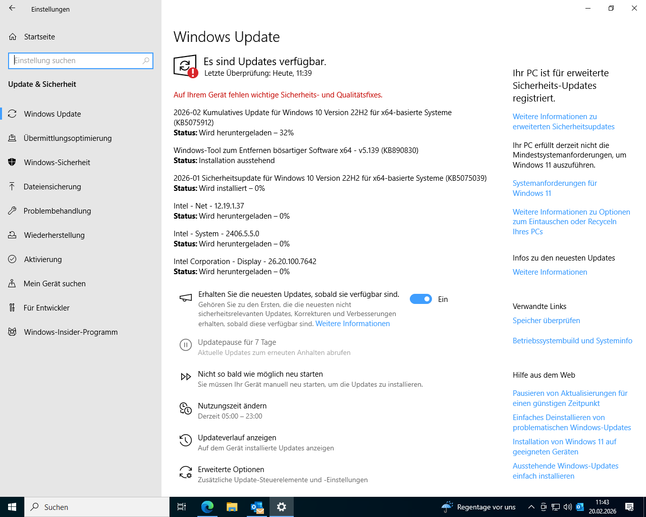Screen dimensions: 646x517
Task: Show hidden tray icons chevron
Action: pyautogui.click(x=531, y=507)
